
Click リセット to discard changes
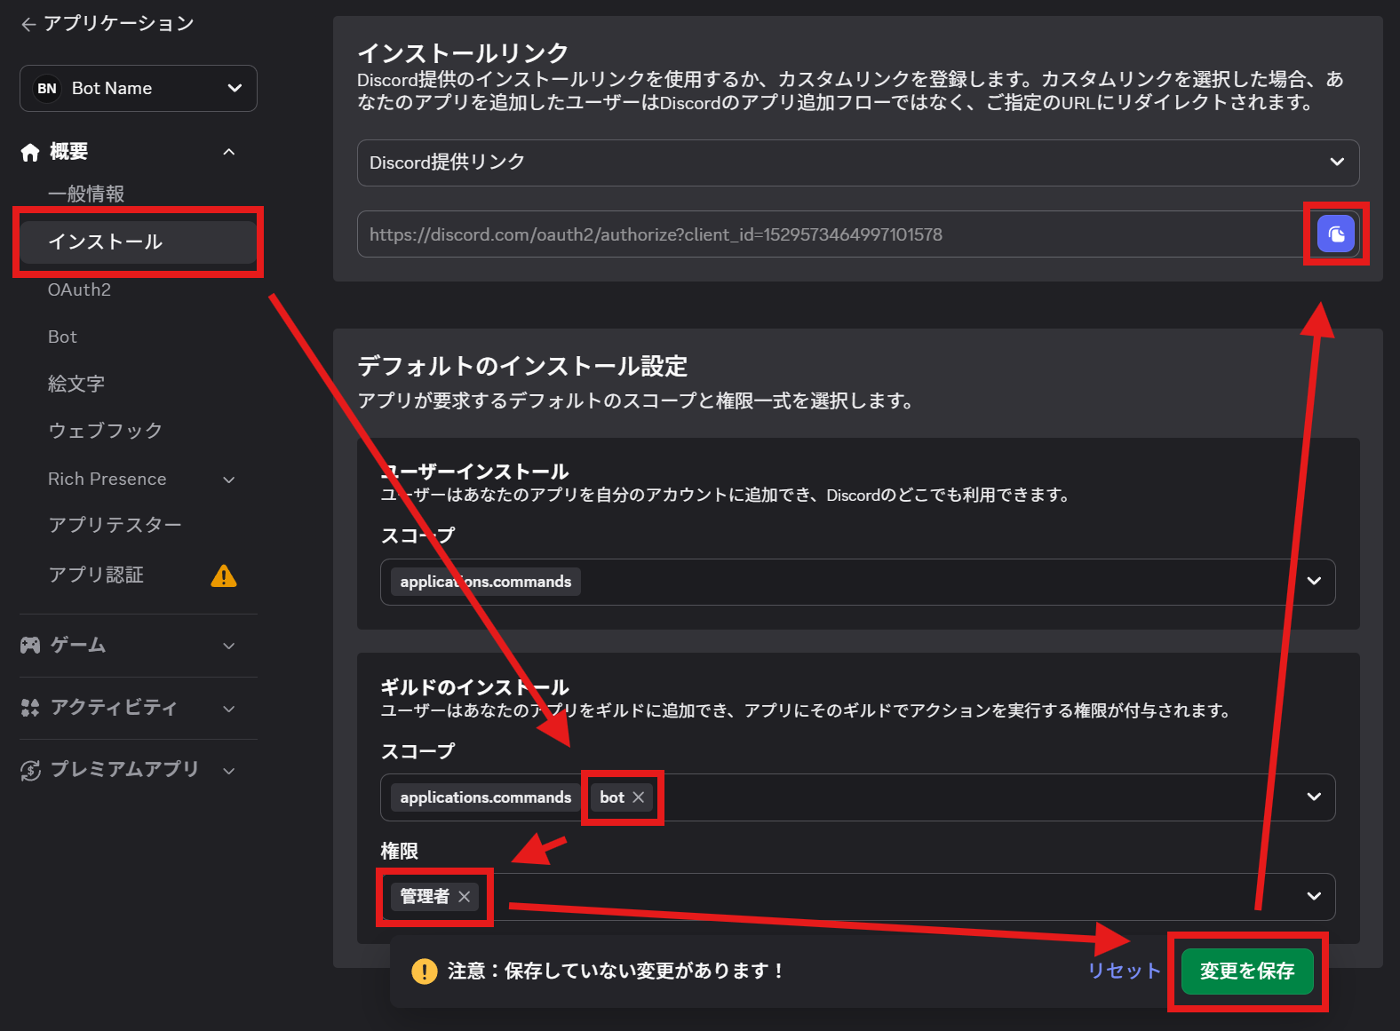click(x=1125, y=972)
